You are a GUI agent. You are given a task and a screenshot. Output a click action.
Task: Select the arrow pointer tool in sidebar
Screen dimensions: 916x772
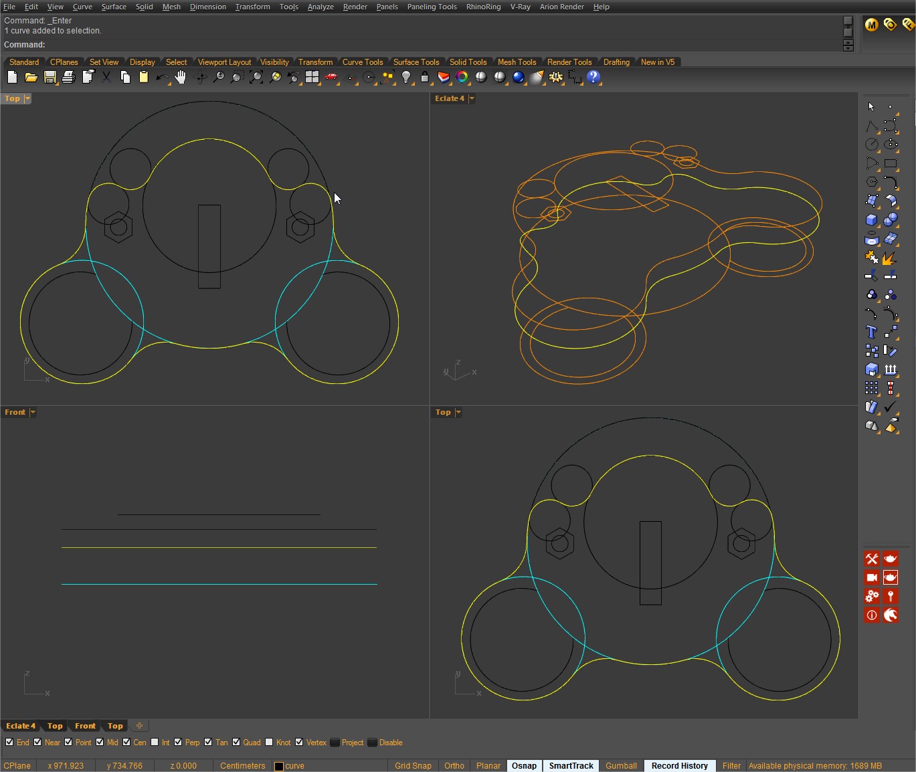pyautogui.click(x=871, y=106)
